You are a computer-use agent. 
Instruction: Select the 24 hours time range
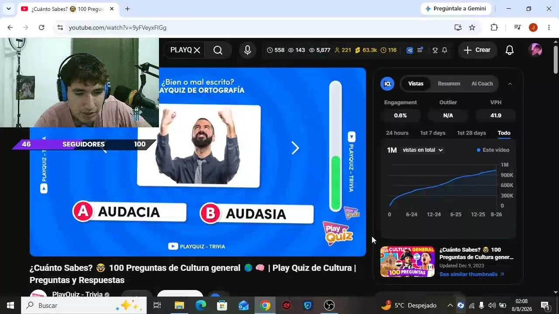click(x=397, y=133)
